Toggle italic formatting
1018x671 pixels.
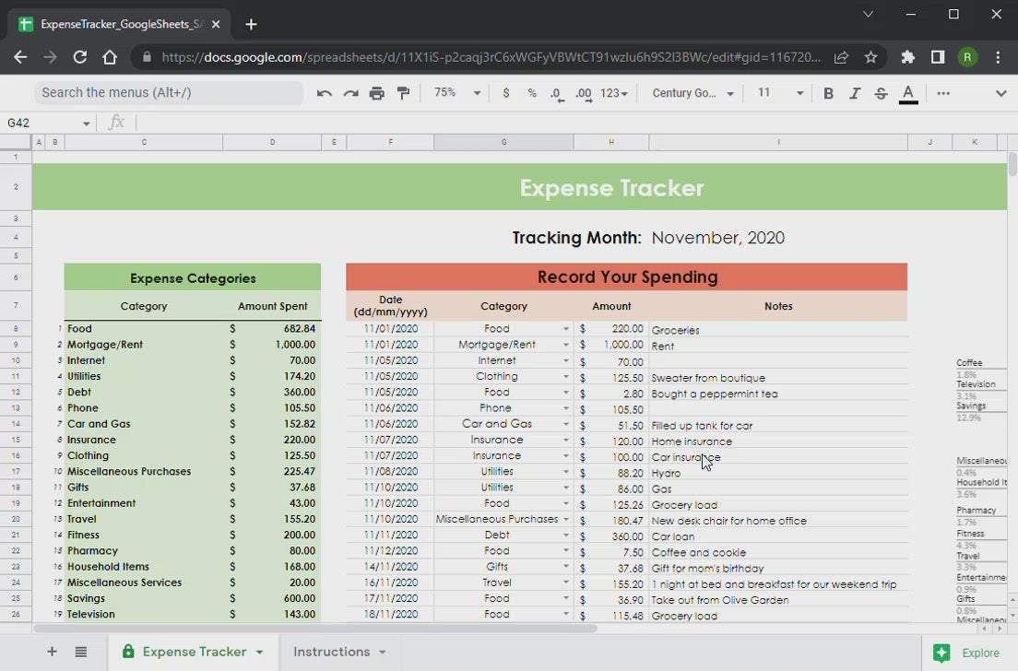854,93
